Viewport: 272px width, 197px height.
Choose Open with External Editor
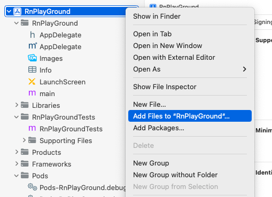tap(190, 58)
